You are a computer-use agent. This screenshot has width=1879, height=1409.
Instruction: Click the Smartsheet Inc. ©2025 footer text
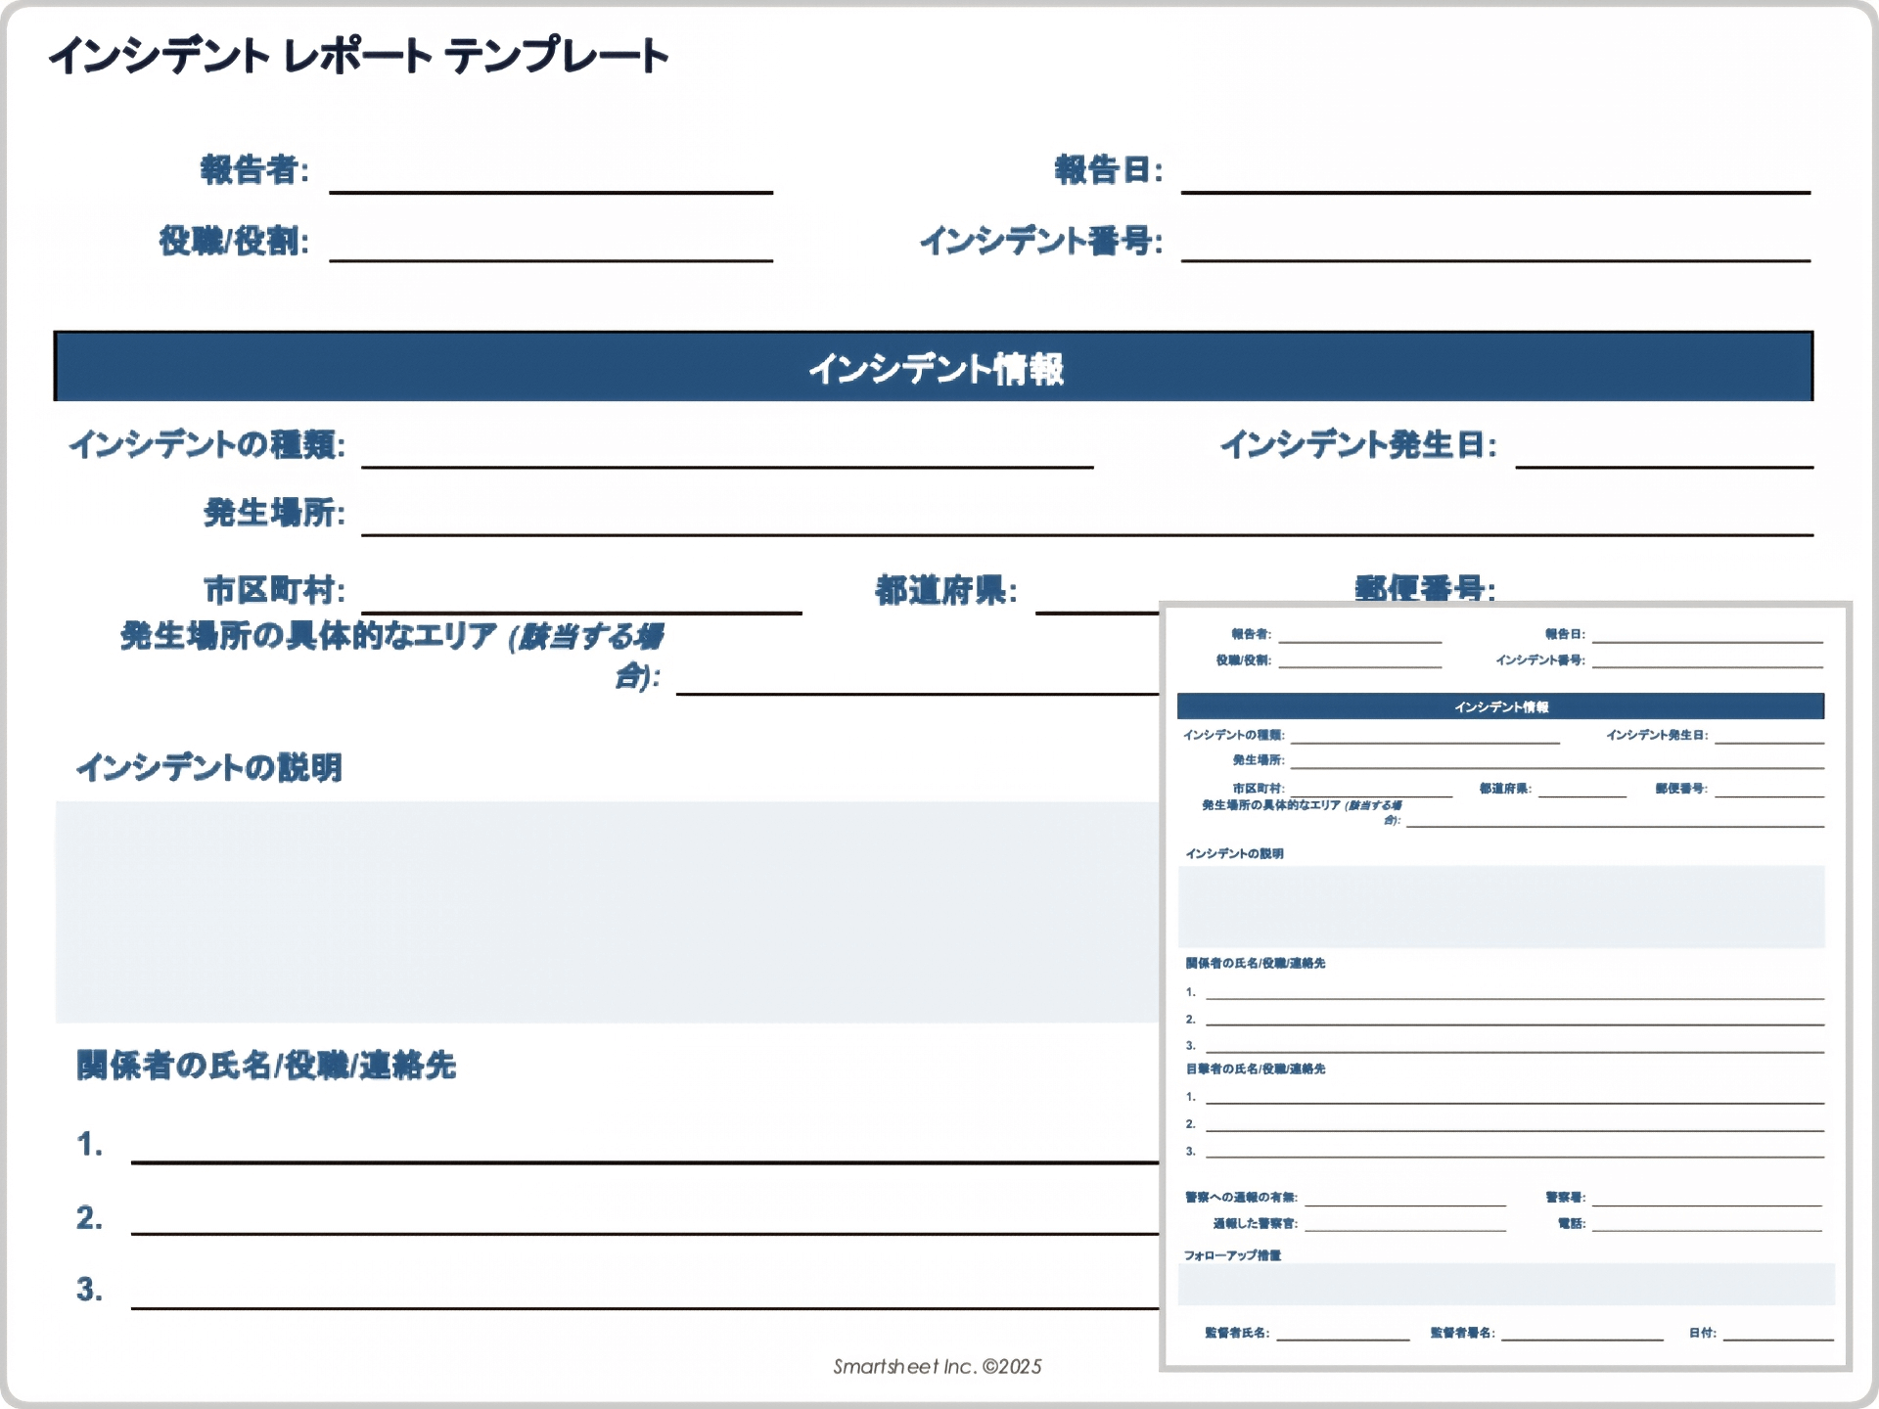(938, 1367)
